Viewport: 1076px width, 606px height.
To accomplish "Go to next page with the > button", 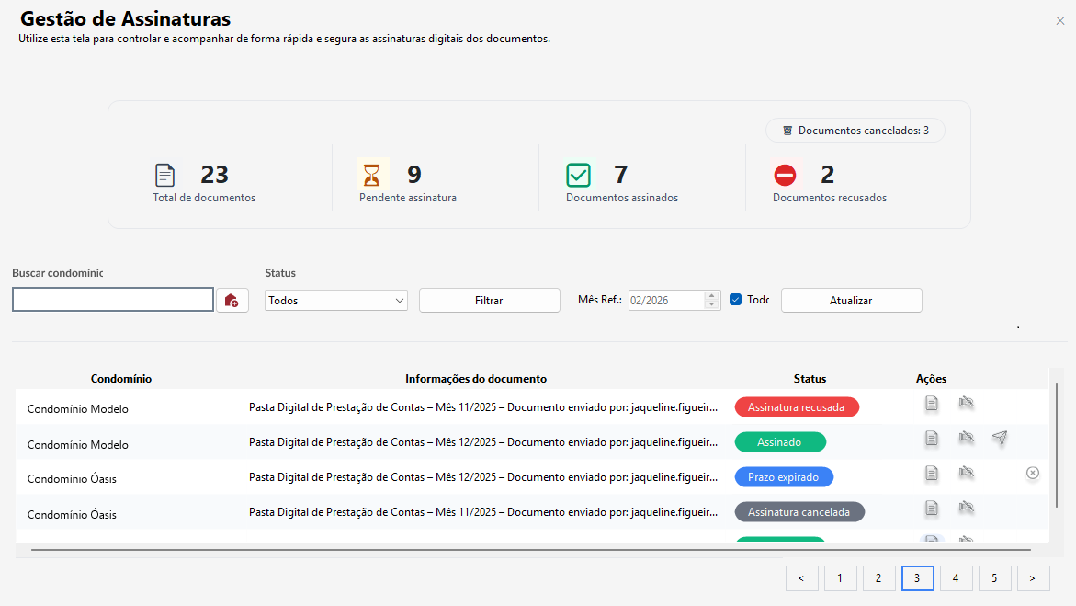I will (1034, 578).
